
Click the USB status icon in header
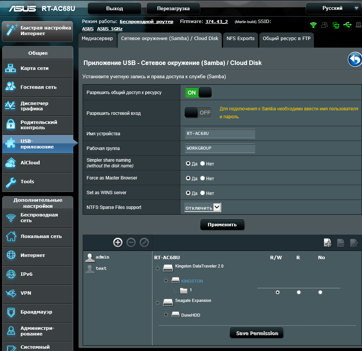point(347,25)
